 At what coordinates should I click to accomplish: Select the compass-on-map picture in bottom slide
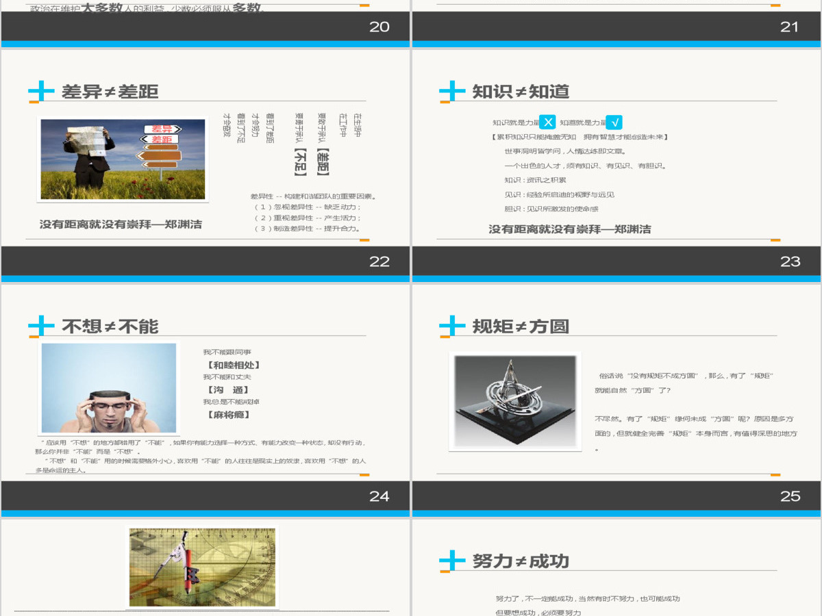(202, 567)
